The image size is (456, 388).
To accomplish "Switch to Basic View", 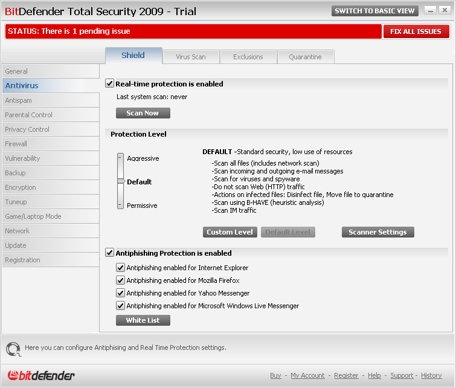I will (374, 11).
